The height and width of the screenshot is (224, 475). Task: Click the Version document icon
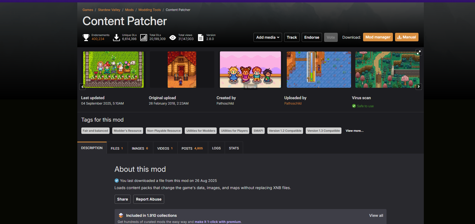tap(201, 38)
